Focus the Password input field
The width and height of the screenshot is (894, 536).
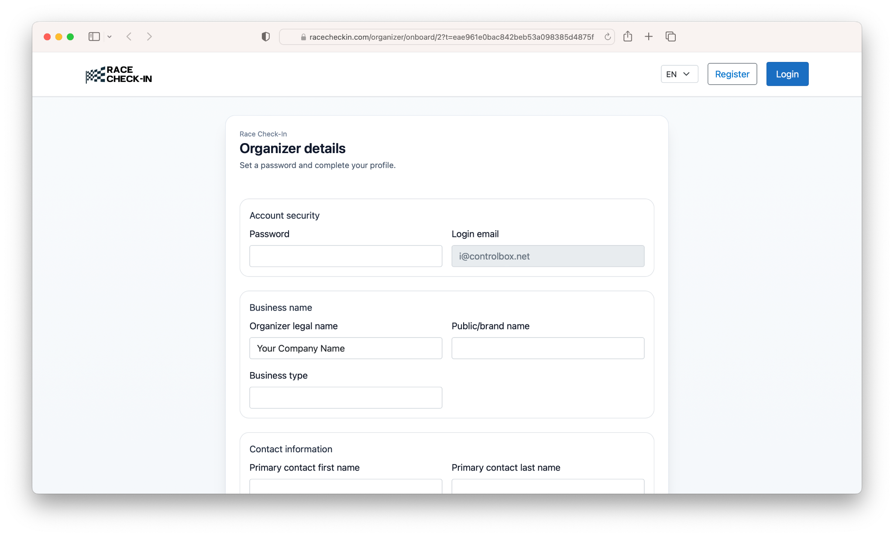click(346, 256)
